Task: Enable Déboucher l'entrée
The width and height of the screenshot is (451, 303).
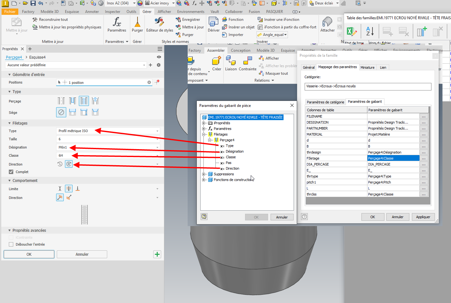Action: [x=11, y=244]
